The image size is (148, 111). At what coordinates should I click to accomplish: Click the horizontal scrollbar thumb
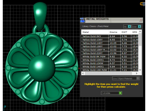(108, 73)
